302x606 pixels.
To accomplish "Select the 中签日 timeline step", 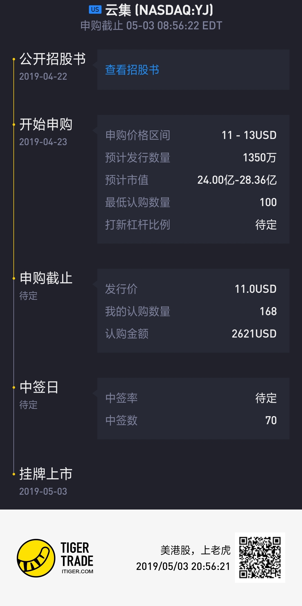I will coord(39,387).
